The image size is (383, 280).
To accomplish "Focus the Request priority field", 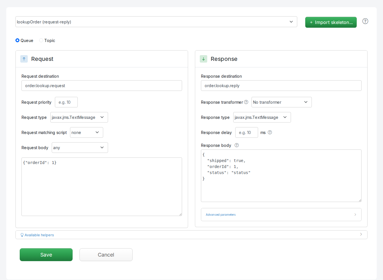I will (x=66, y=102).
